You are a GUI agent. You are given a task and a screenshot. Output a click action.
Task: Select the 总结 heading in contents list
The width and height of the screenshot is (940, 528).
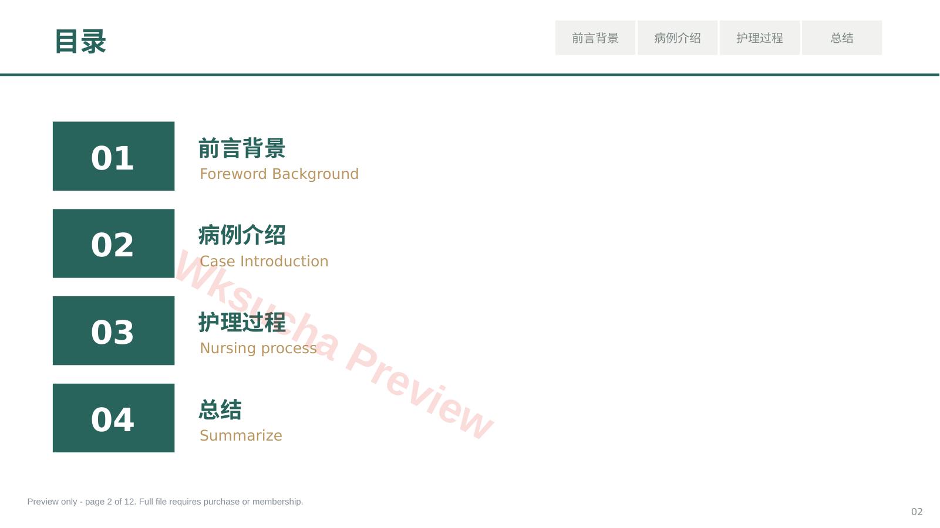coord(220,410)
